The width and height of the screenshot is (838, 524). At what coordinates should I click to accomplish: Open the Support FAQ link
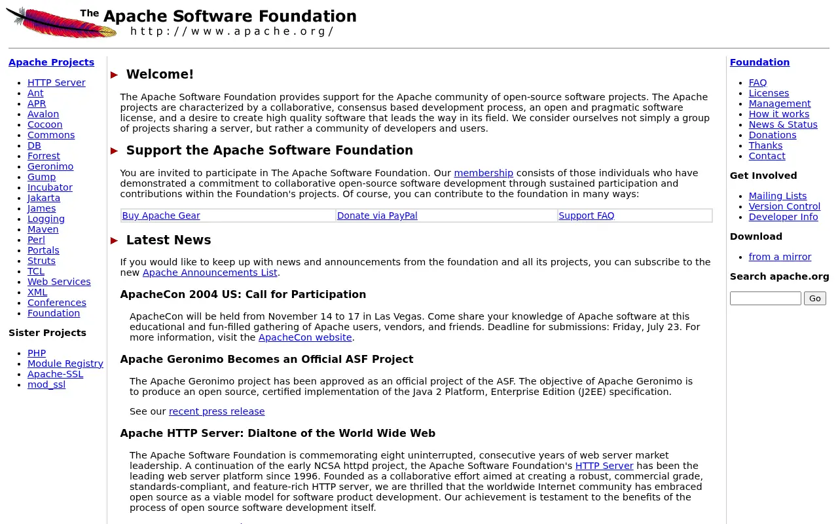click(x=587, y=215)
